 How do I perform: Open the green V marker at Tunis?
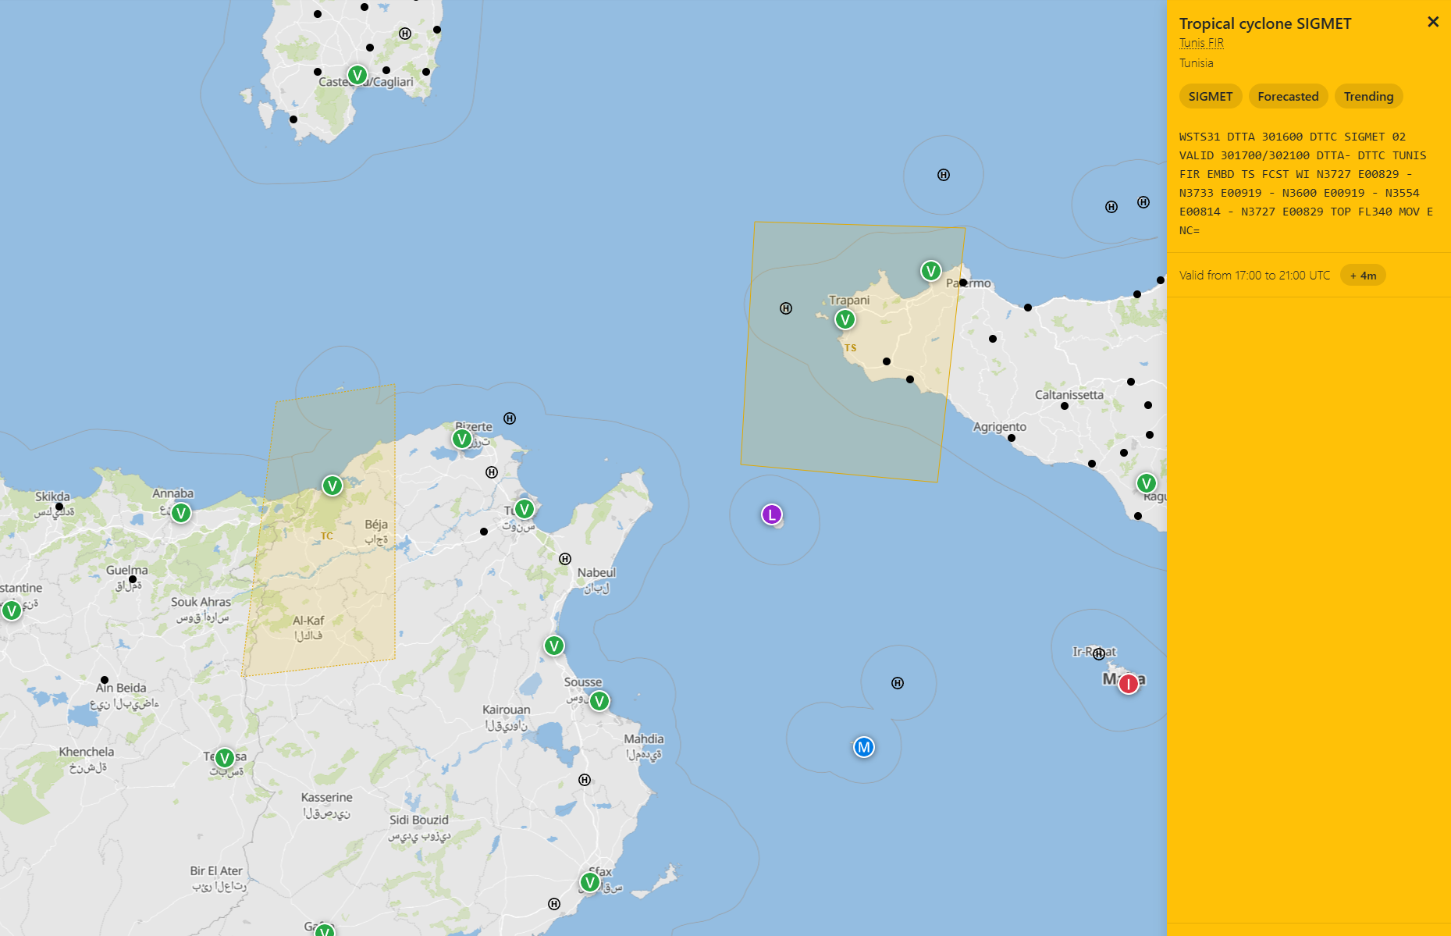pos(524,509)
